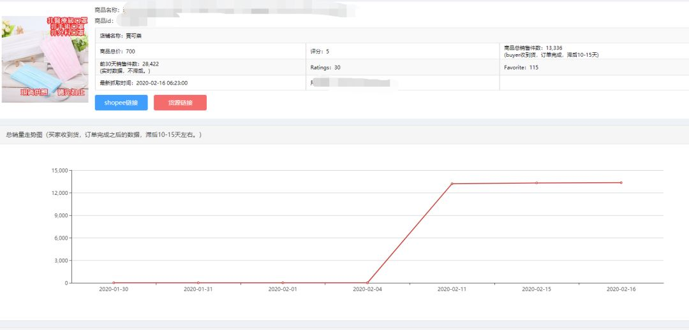Click the 2020-02-11 x-axis date label
This screenshot has height=330, width=689.
pos(452,290)
